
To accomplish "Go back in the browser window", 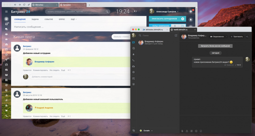I will [x=15, y=5].
